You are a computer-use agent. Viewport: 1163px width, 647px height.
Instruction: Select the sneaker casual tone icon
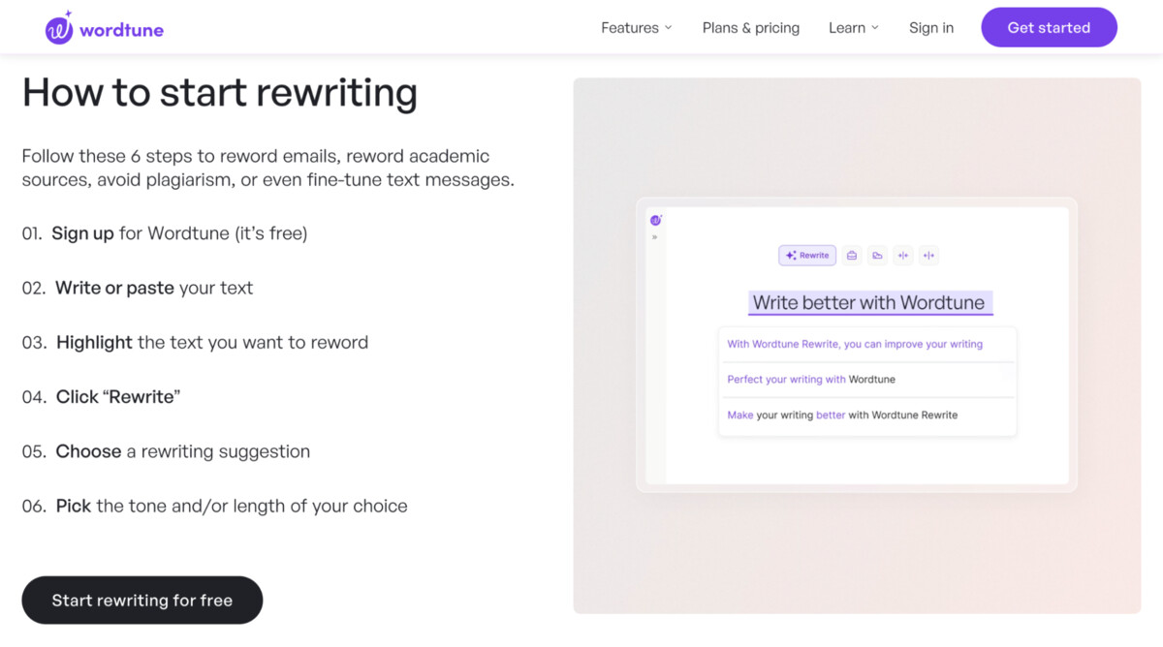tap(877, 256)
